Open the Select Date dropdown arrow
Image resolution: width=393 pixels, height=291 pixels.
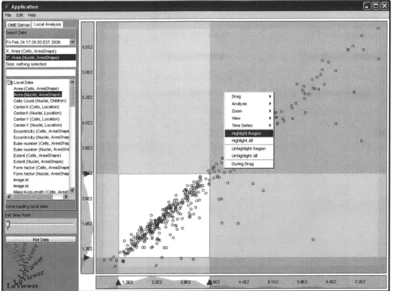(x=73, y=42)
